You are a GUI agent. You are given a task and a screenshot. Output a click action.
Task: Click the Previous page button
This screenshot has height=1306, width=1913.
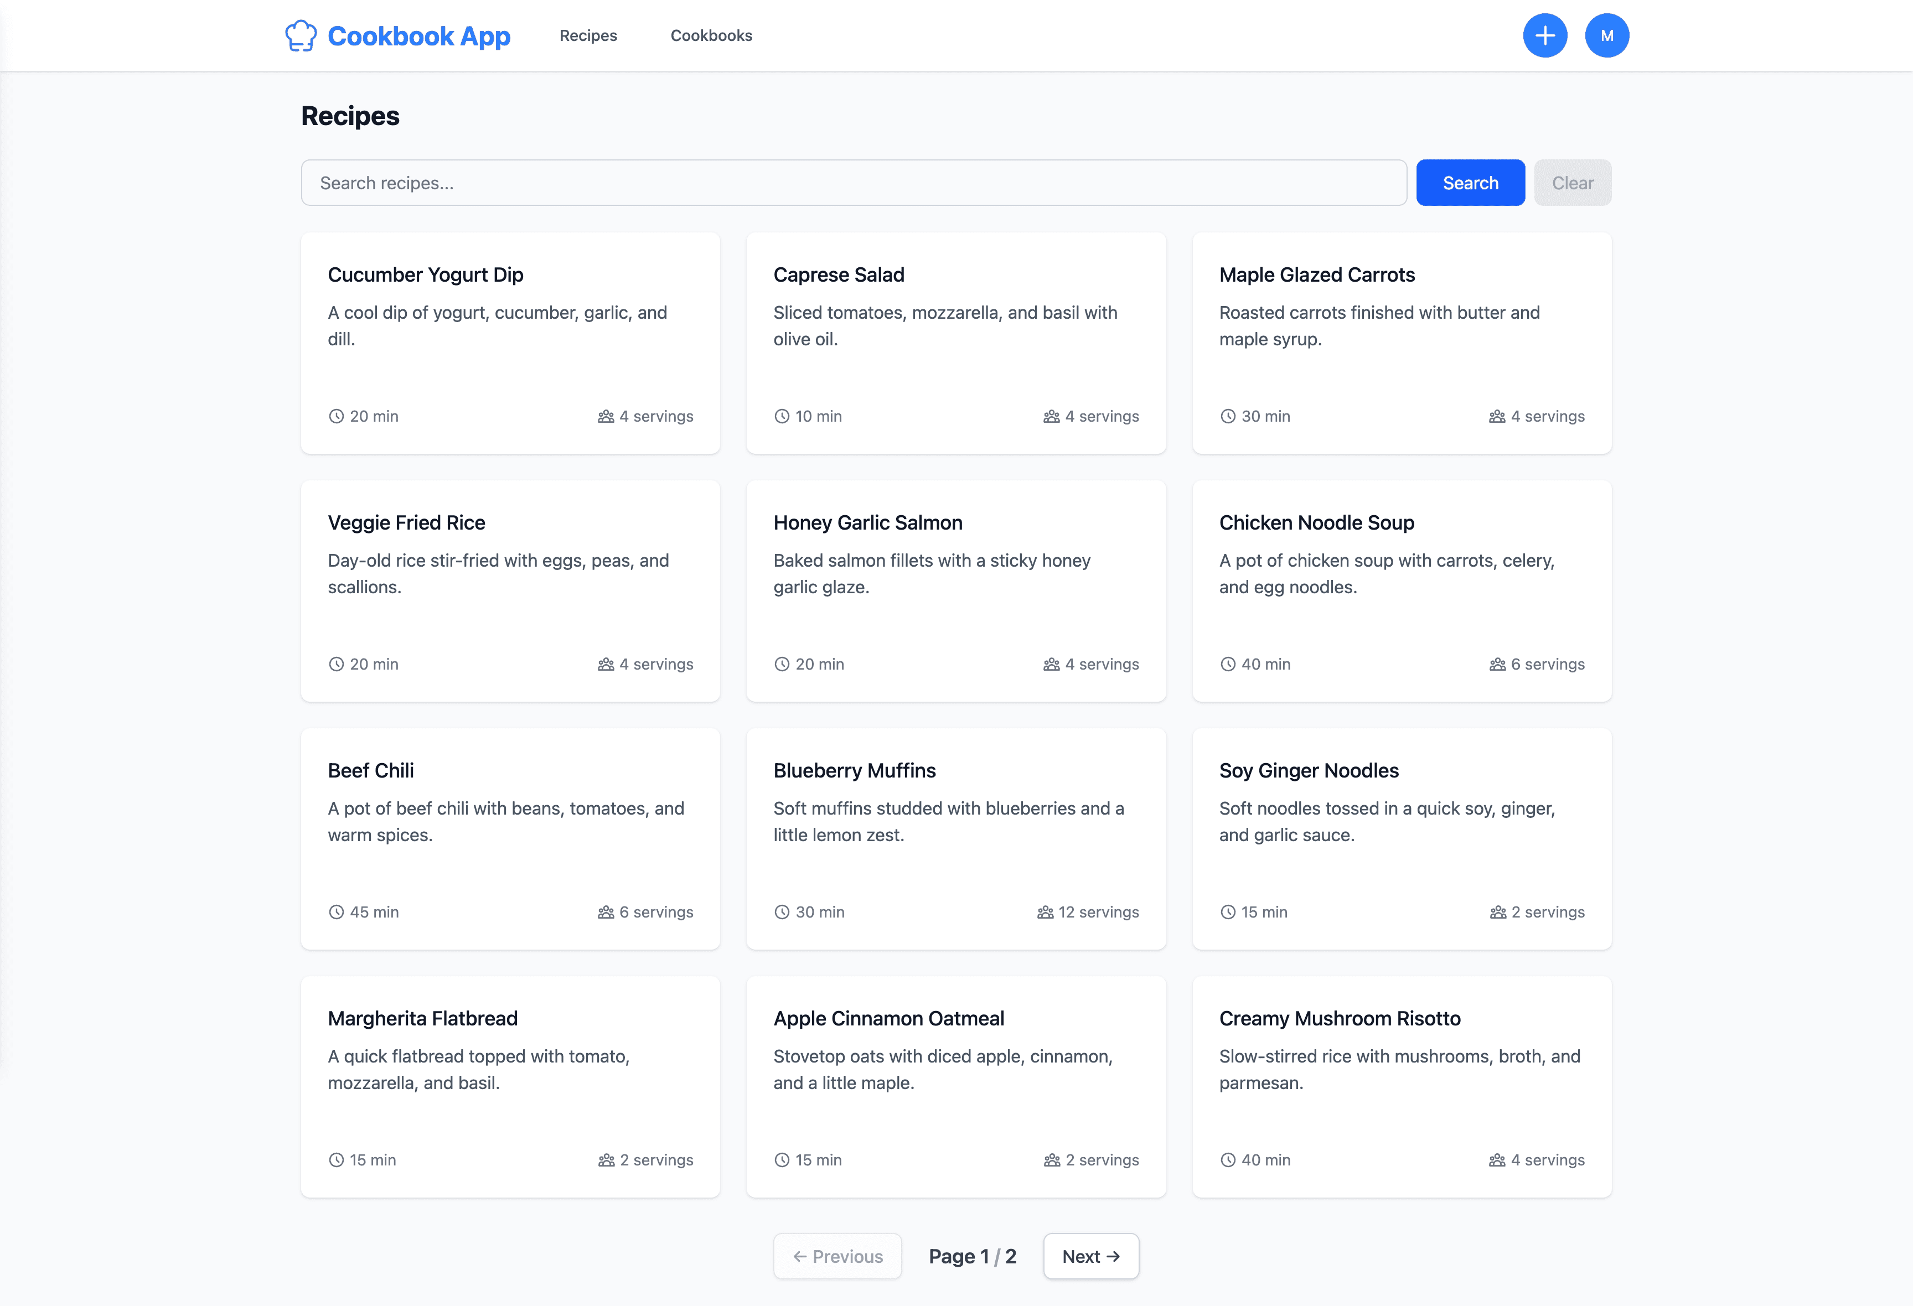point(837,1256)
